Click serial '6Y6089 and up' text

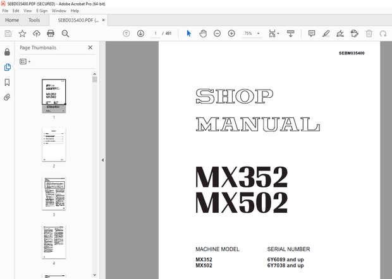click(x=286, y=259)
